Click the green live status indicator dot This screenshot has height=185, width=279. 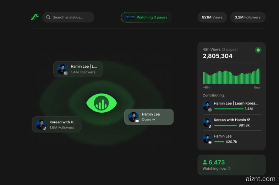point(258,50)
